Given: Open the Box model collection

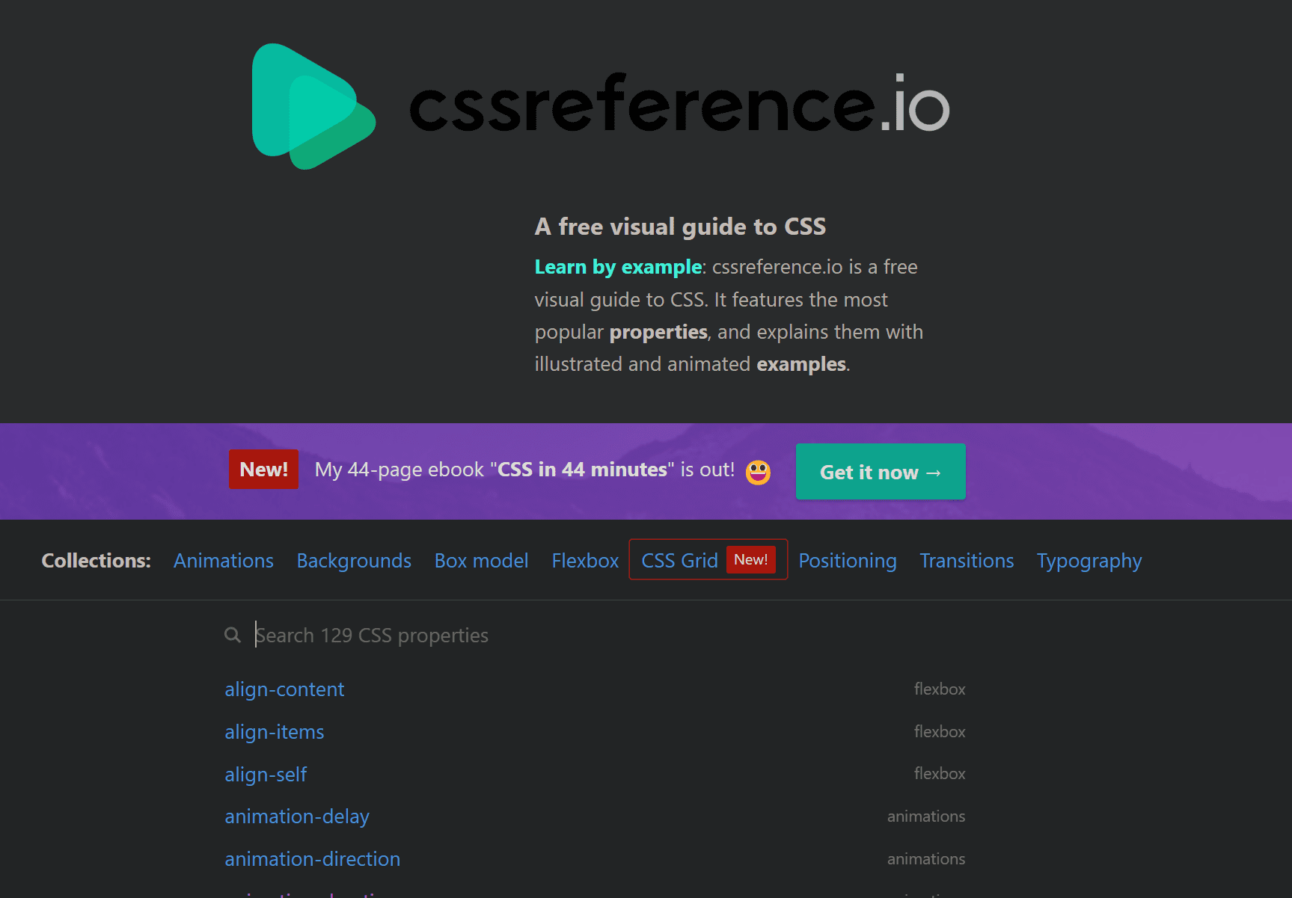Looking at the screenshot, I should coord(481,561).
